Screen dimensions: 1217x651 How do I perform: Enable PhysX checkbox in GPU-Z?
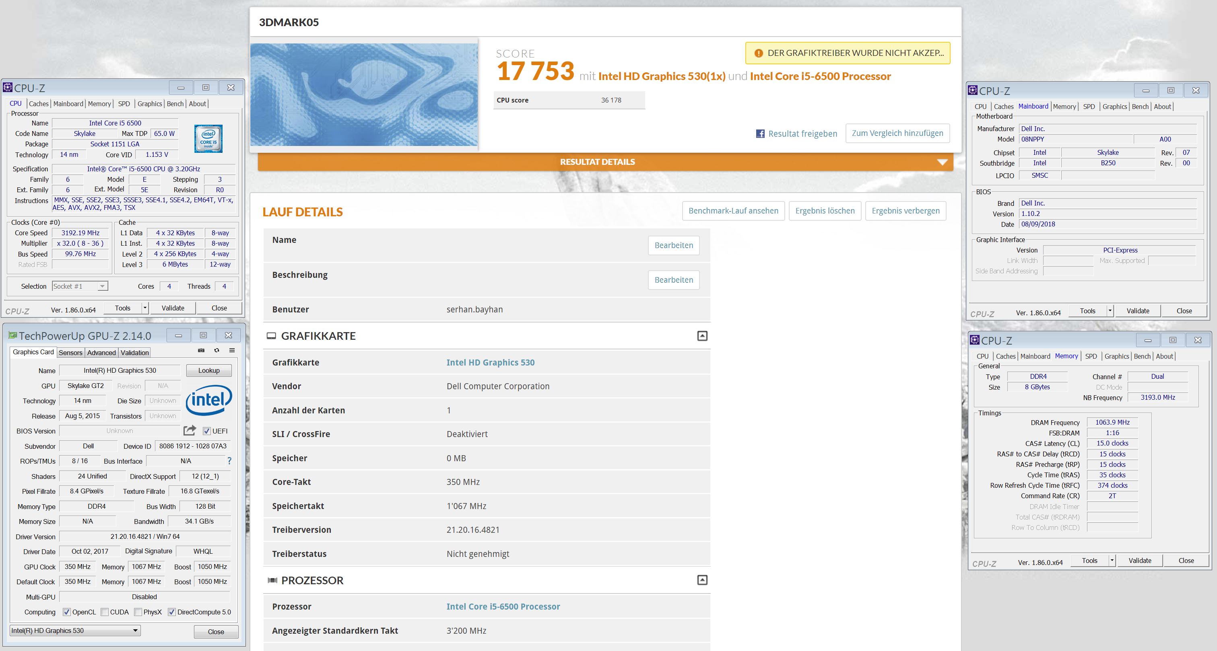click(138, 612)
